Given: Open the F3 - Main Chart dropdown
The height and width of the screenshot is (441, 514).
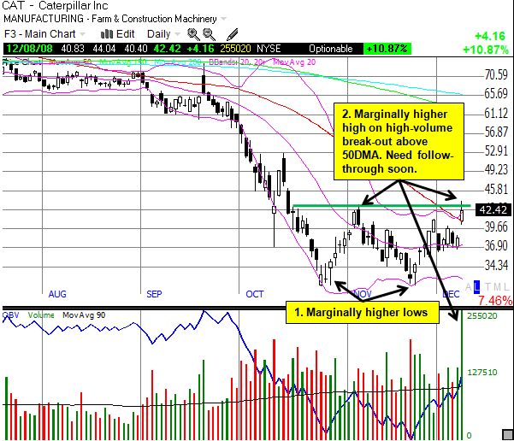Looking at the screenshot, I should [44, 34].
